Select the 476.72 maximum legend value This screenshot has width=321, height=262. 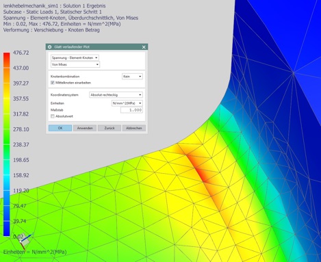pos(21,53)
